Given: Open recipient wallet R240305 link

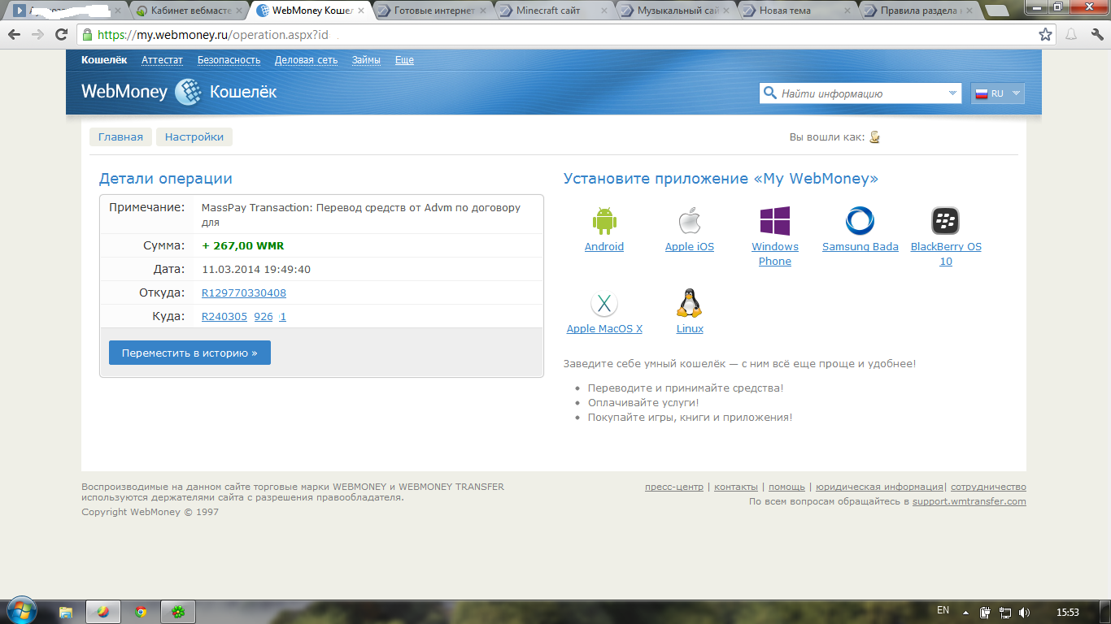Looking at the screenshot, I should coord(244,316).
